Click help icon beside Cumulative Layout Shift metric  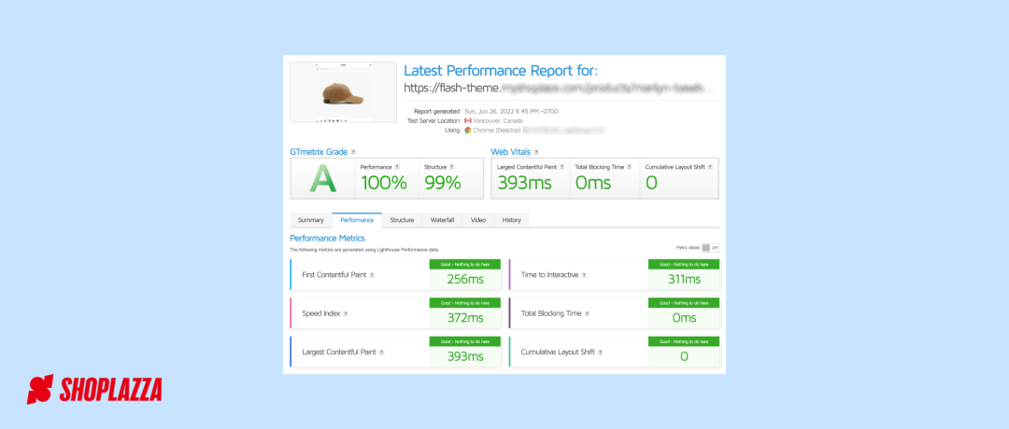point(601,353)
